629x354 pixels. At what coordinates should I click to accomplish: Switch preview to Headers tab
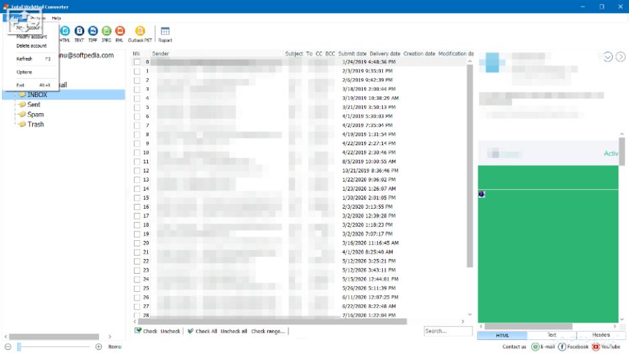tap(601, 335)
